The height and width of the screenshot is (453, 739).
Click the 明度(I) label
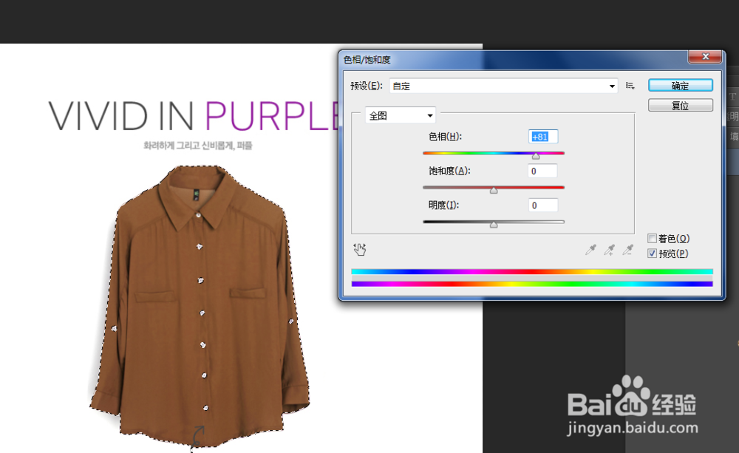tap(443, 205)
